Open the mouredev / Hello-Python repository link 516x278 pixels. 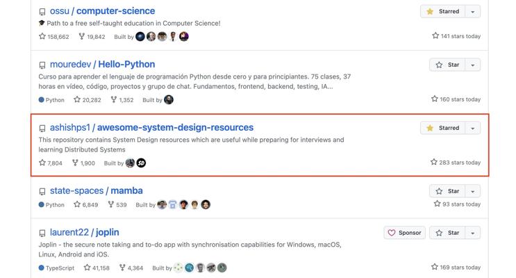tap(102, 65)
